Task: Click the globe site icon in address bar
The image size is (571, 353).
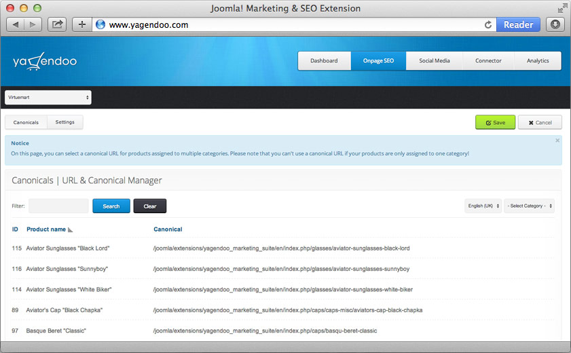Action: coord(100,24)
